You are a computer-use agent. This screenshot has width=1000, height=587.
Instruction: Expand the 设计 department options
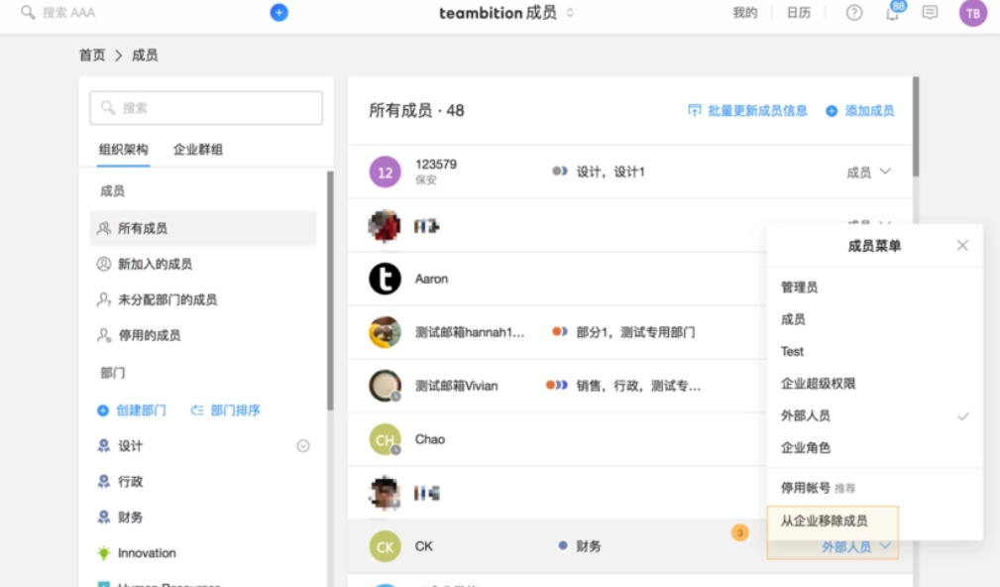pyautogui.click(x=303, y=446)
